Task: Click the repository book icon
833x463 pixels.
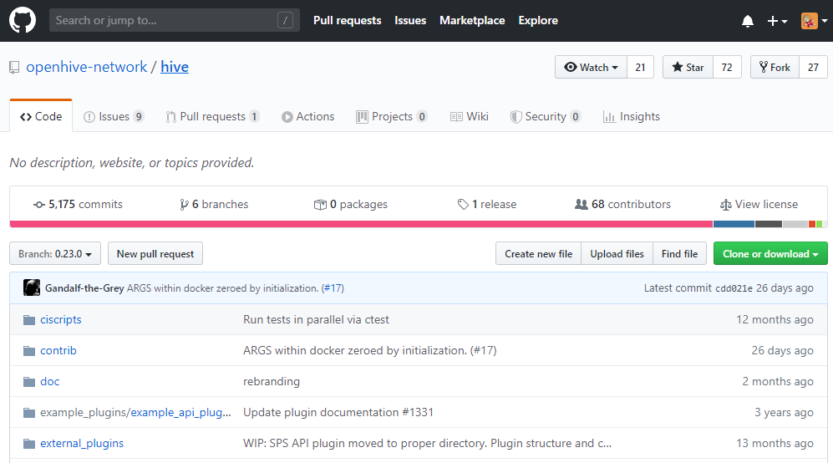Action: [x=14, y=68]
